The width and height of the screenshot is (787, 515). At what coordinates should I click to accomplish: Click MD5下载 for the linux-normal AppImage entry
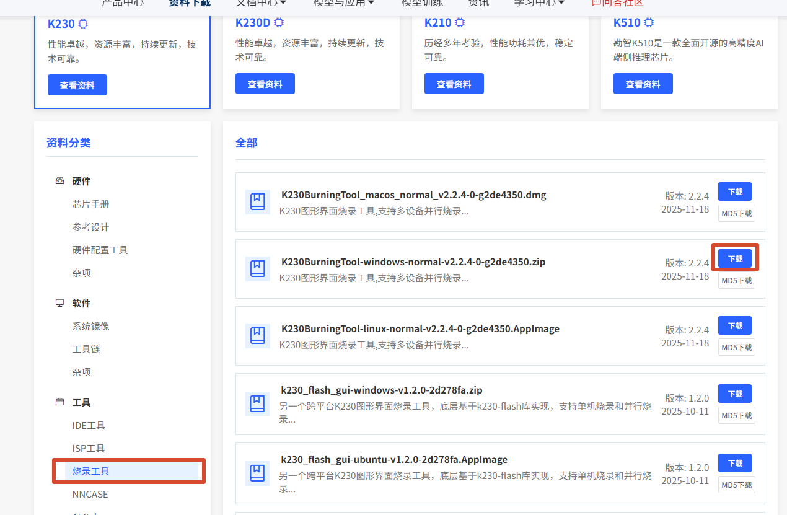pyautogui.click(x=737, y=347)
